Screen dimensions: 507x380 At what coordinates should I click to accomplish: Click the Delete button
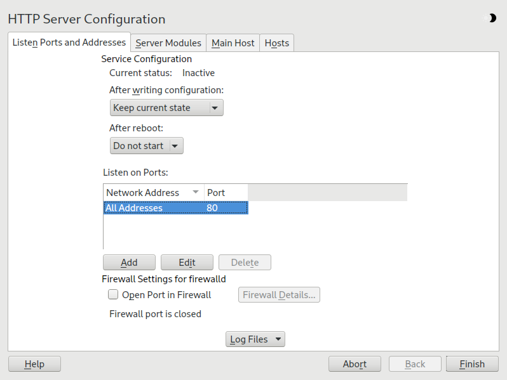click(x=245, y=263)
